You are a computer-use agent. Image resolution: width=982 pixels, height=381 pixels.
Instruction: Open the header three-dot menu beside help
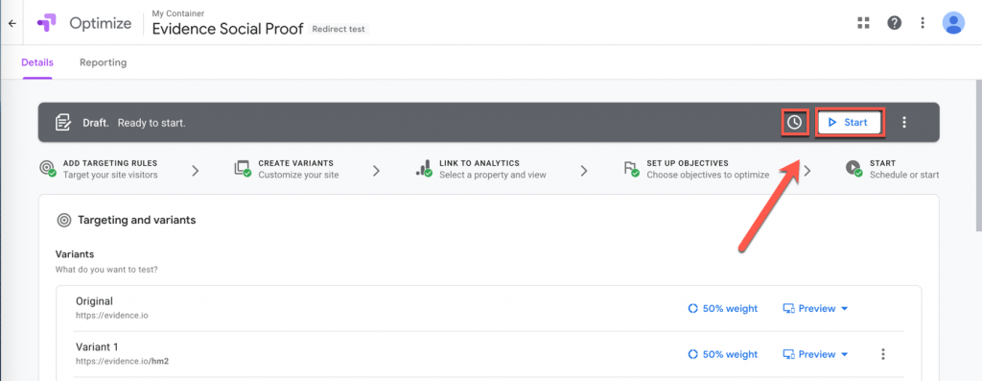923,23
